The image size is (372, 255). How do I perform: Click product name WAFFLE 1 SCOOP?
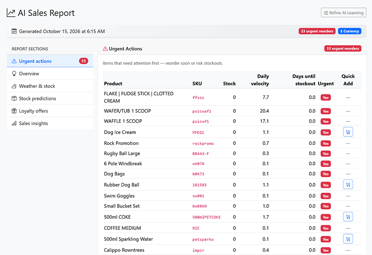pyautogui.click(x=123, y=121)
